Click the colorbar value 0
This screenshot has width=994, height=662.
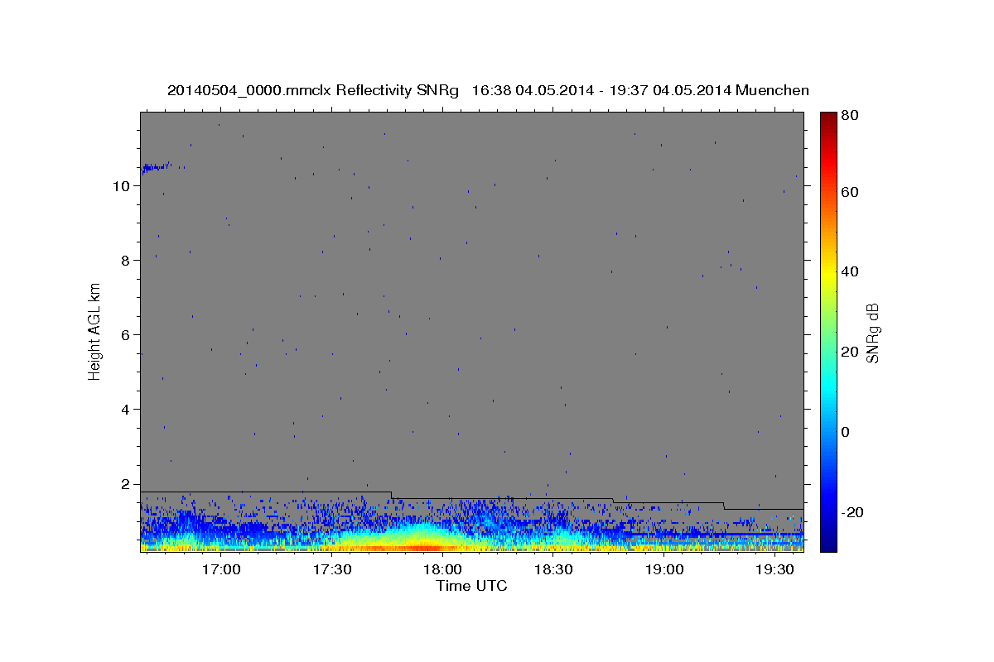pos(846,432)
